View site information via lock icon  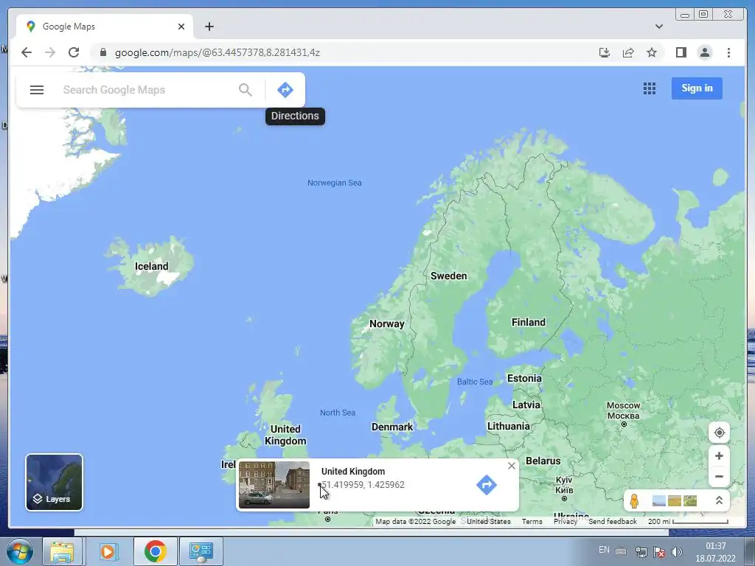(x=102, y=52)
